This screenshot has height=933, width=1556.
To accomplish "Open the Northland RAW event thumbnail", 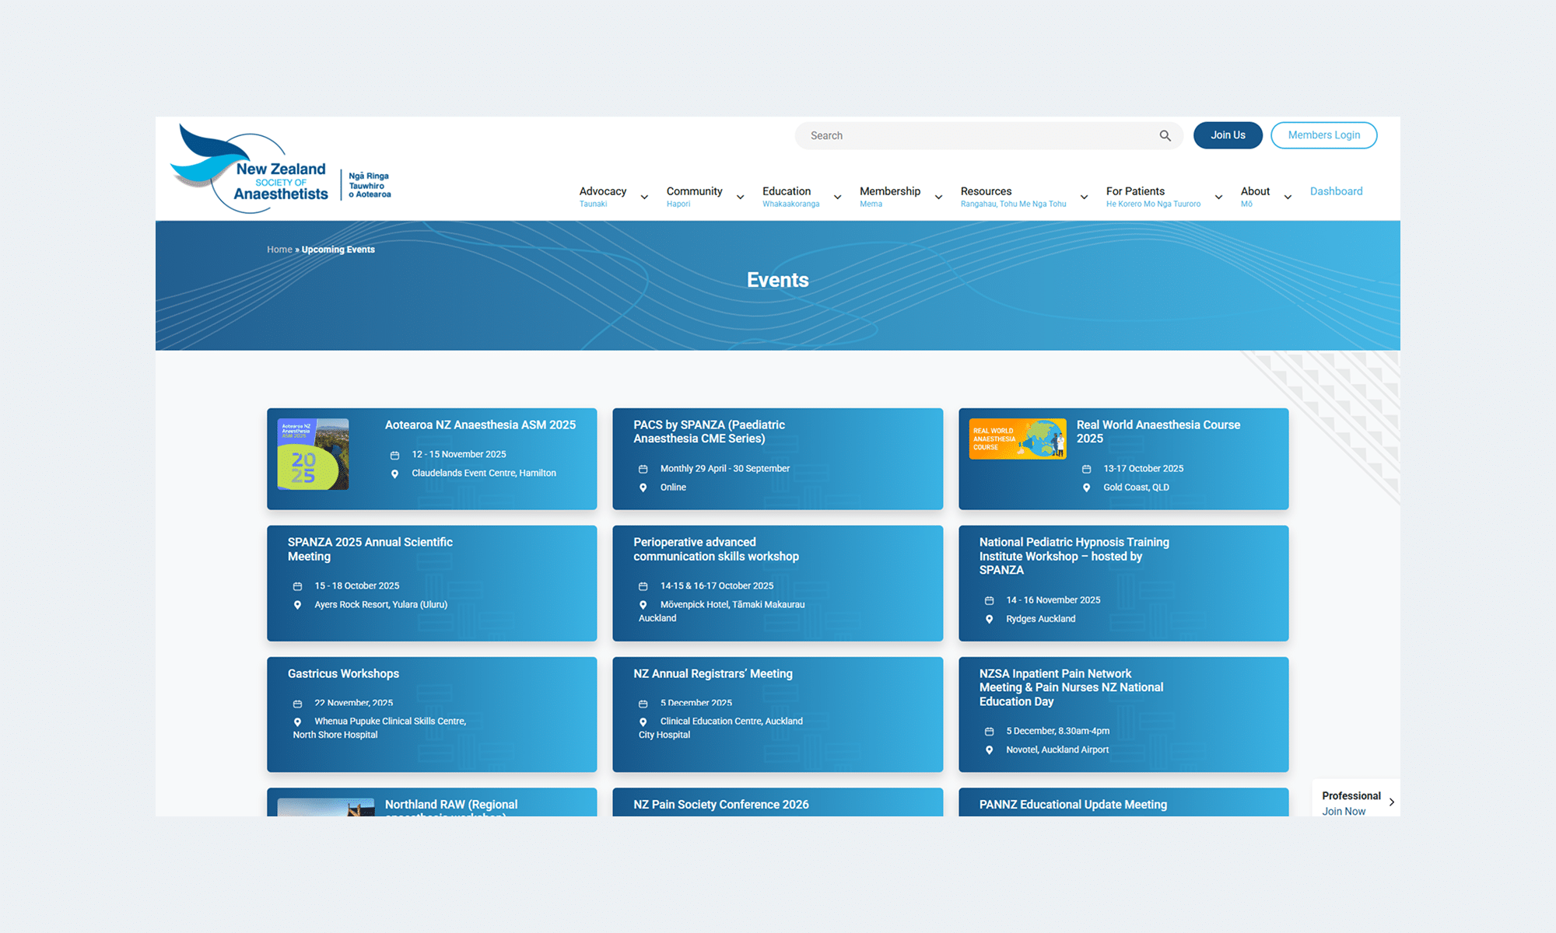I will coord(326,807).
